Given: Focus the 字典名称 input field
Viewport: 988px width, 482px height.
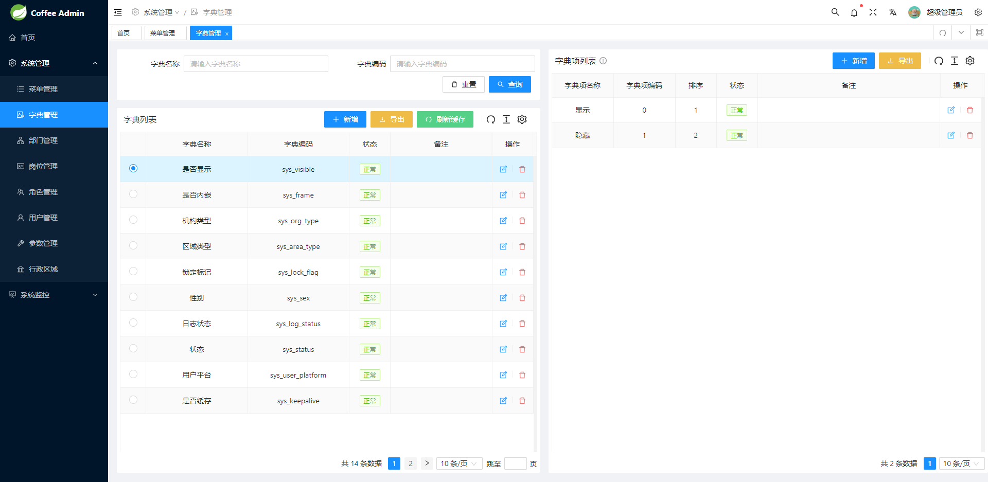Looking at the screenshot, I should tap(256, 64).
